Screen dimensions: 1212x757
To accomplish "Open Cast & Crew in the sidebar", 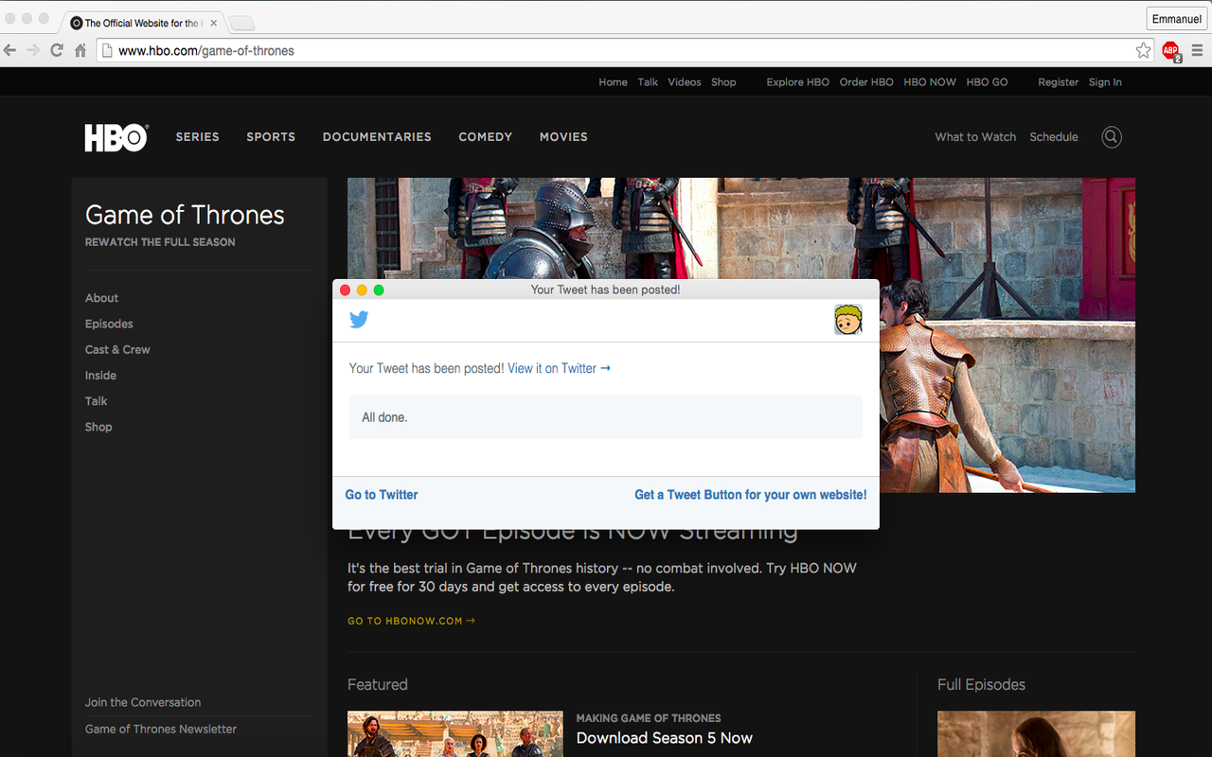I will click(x=117, y=350).
